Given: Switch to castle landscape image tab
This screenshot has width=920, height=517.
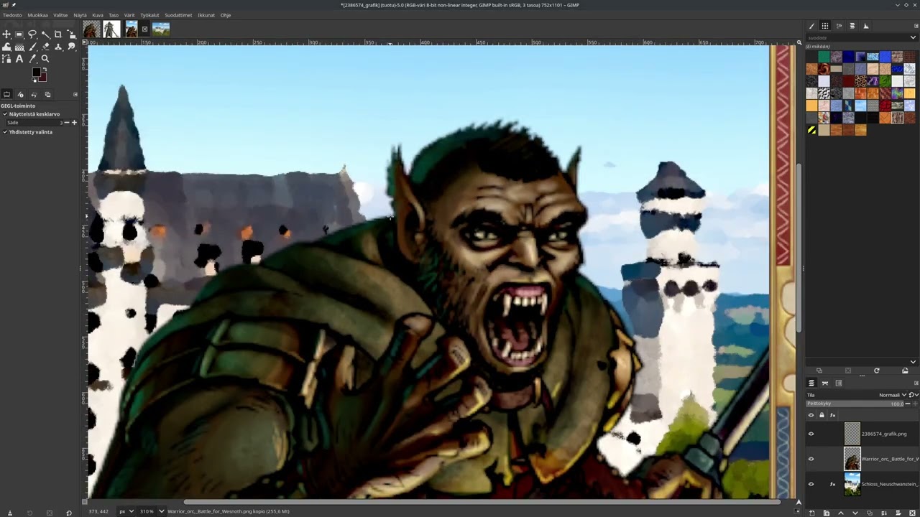Looking at the screenshot, I should [x=161, y=29].
